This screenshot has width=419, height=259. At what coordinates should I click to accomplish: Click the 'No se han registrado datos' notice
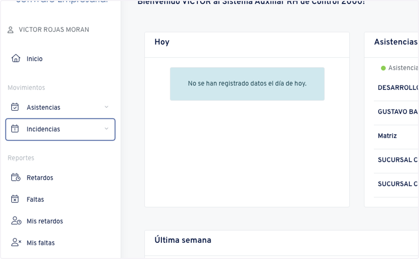(247, 84)
